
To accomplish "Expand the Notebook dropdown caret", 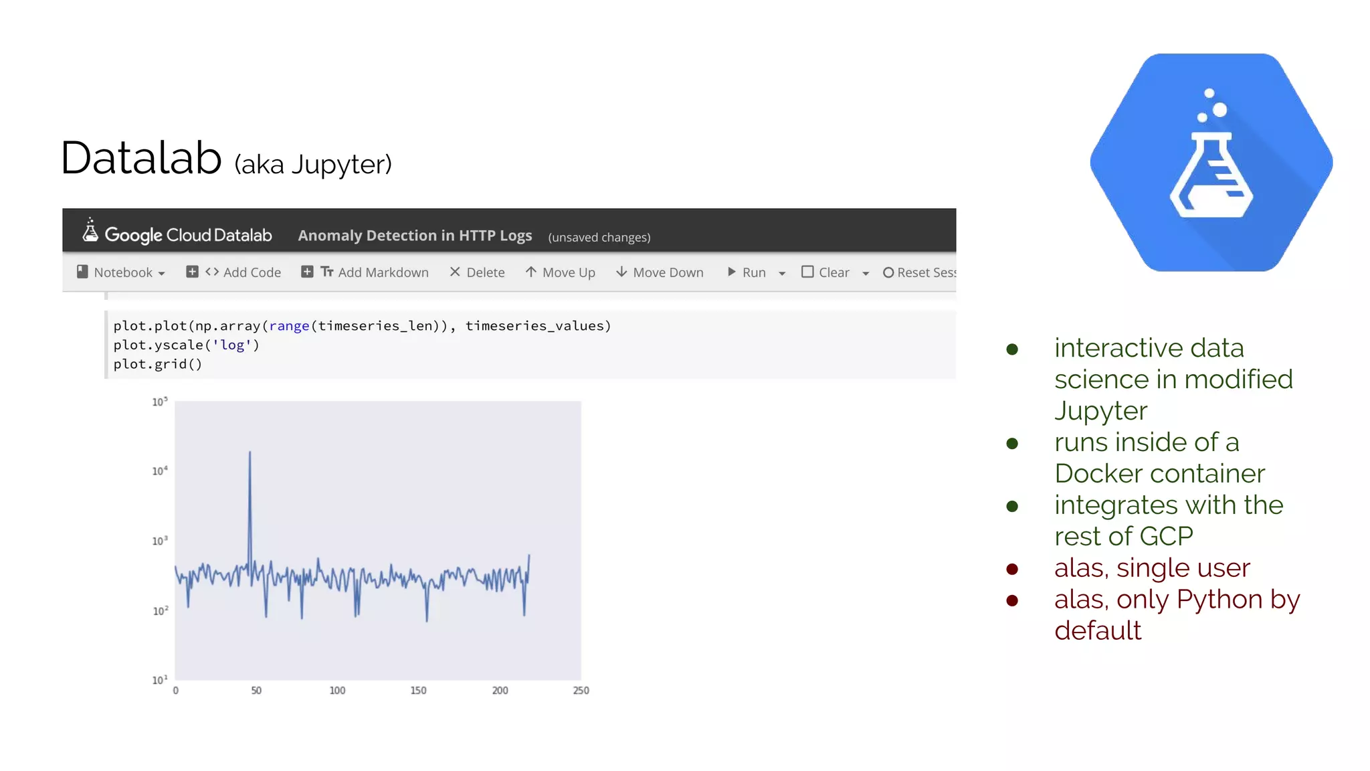I will coord(161,274).
